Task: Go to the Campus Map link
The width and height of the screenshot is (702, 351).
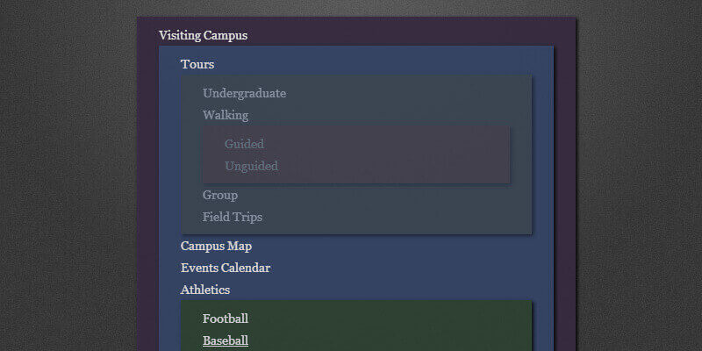Action: click(216, 247)
